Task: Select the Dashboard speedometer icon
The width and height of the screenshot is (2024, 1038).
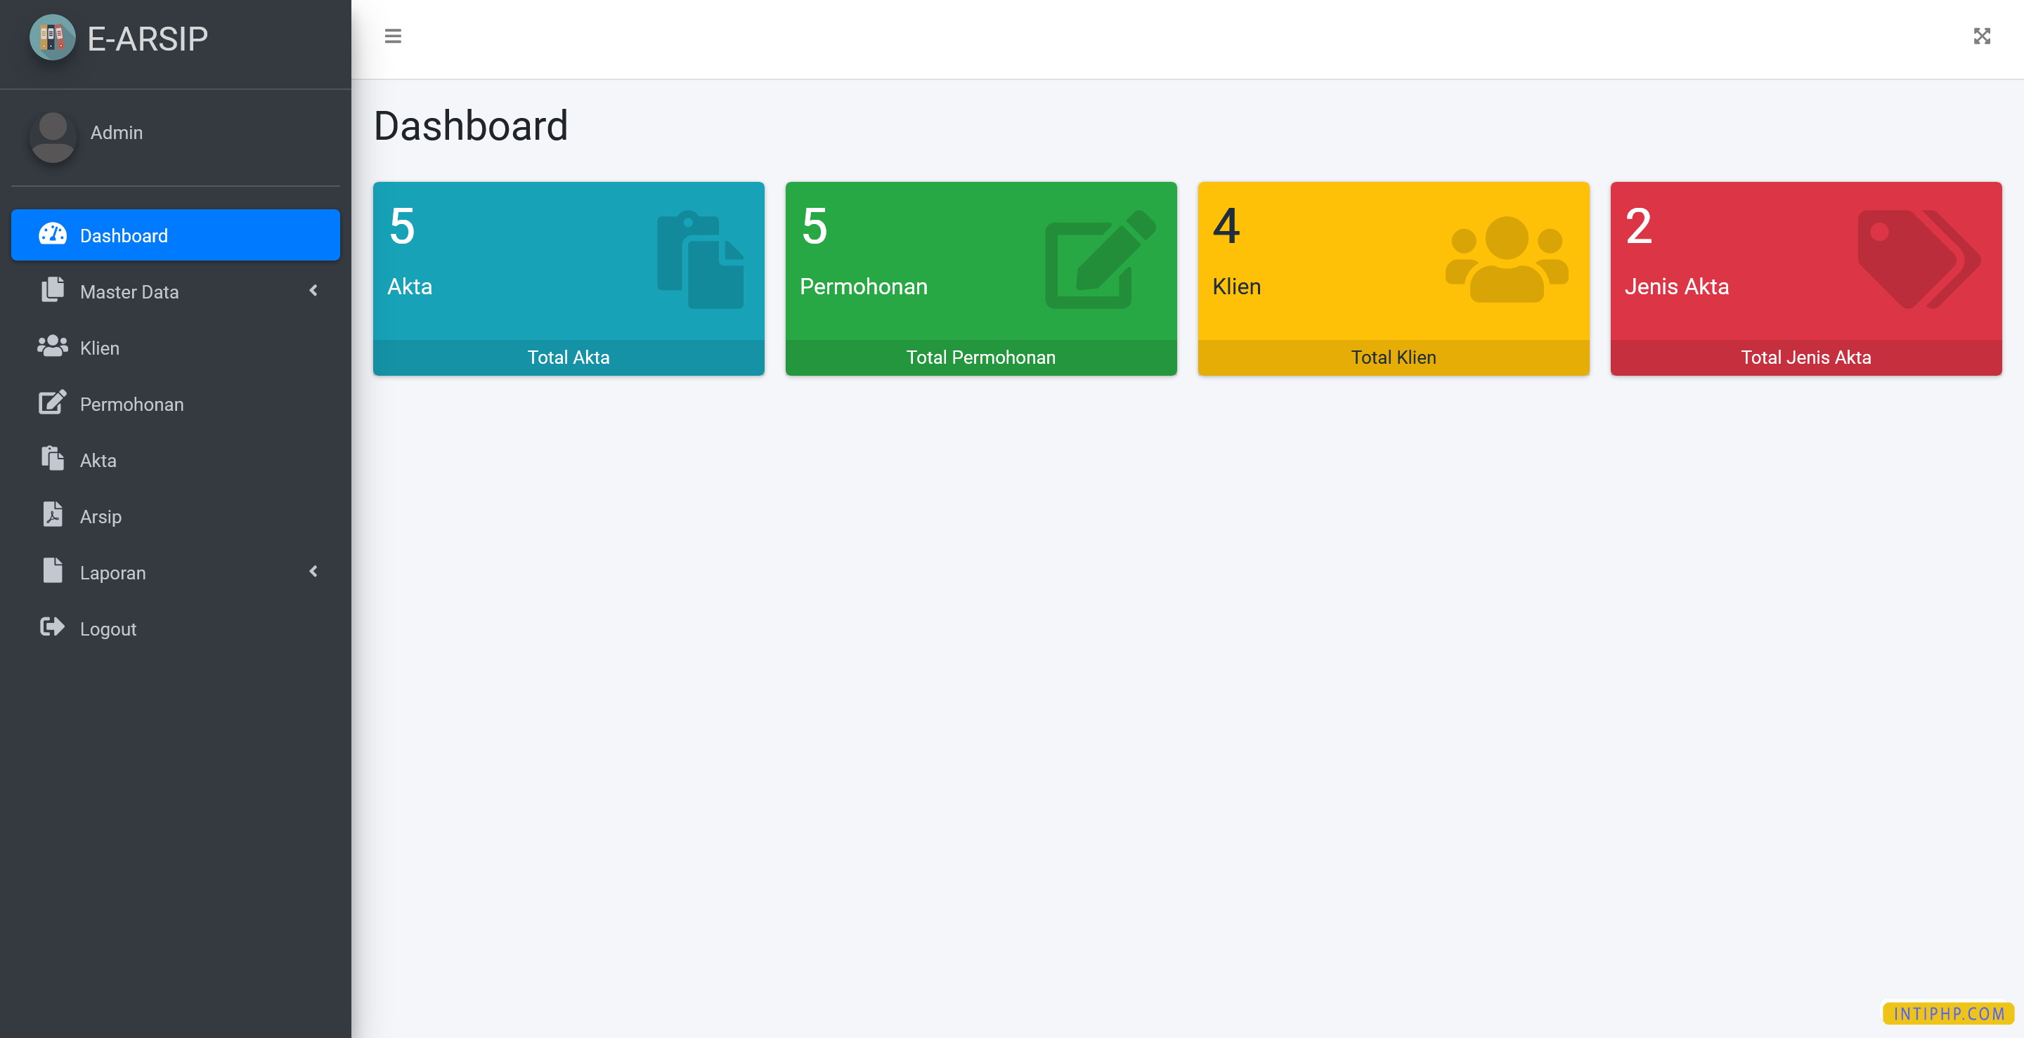Action: click(x=53, y=235)
